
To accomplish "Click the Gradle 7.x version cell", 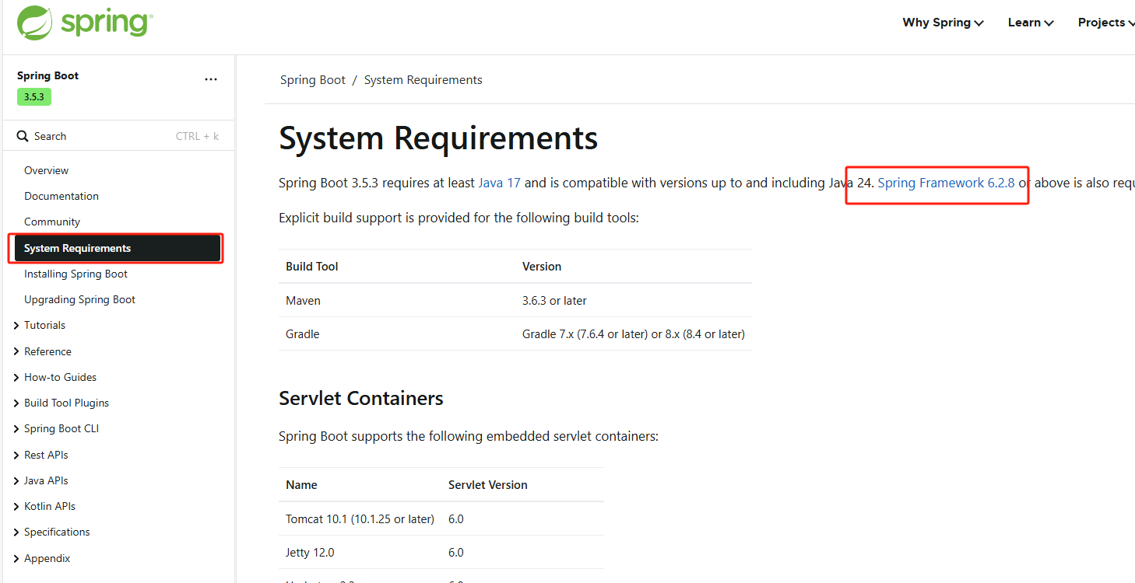I will point(634,333).
